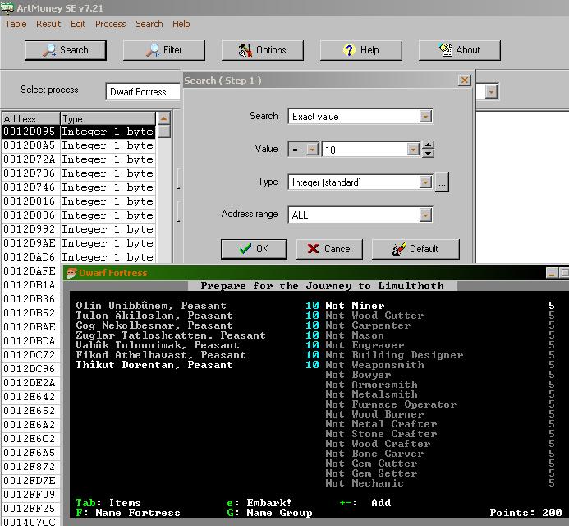
Task: Click the Filter toolbar button
Action: (x=164, y=50)
